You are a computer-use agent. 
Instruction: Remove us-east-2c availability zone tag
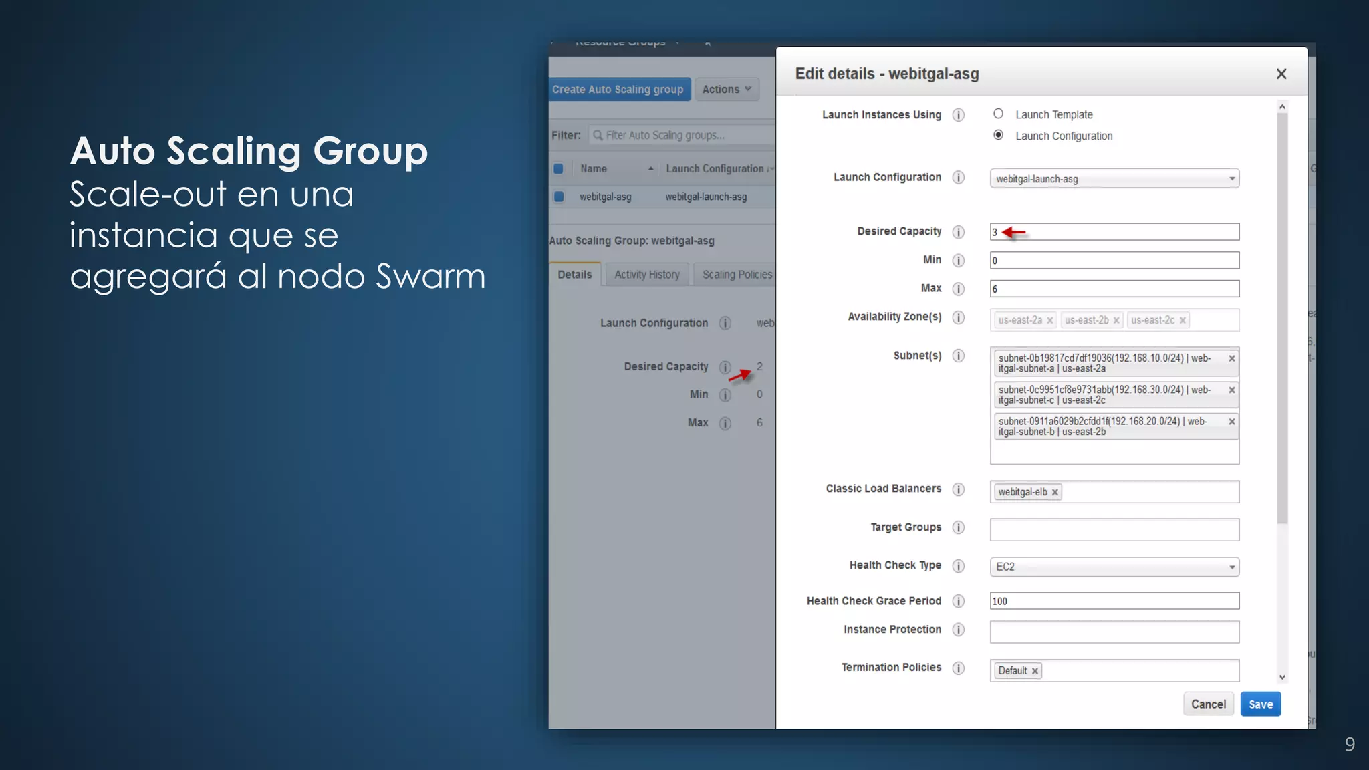[1183, 321]
